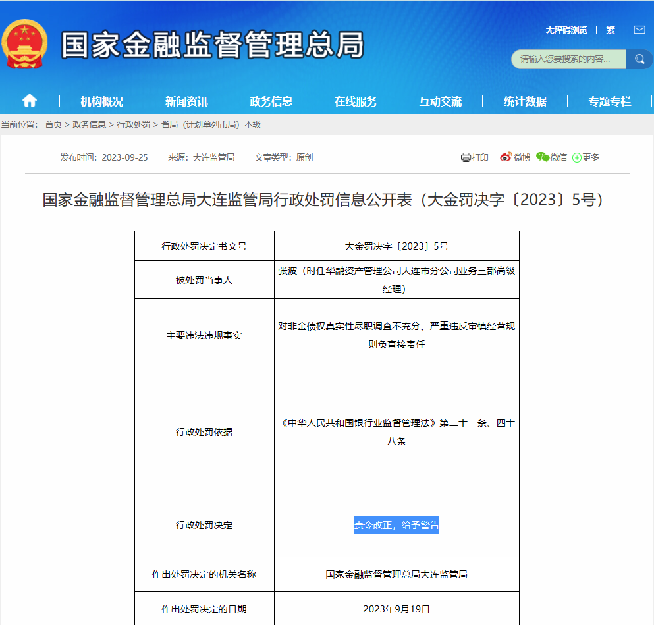
Task: Click the site title 国家金融监督管理总局
Action: [x=213, y=45]
